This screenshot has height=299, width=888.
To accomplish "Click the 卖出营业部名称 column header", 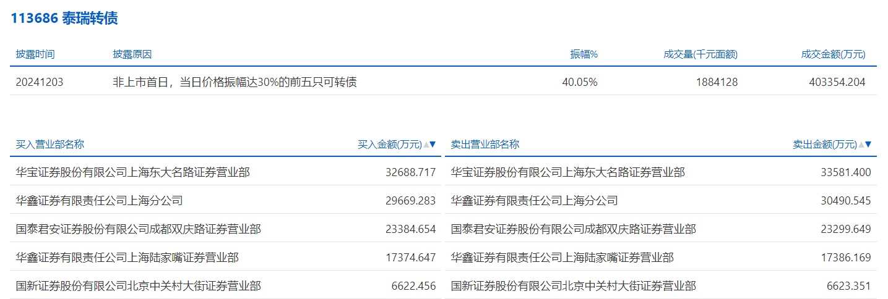I will pos(485,145).
